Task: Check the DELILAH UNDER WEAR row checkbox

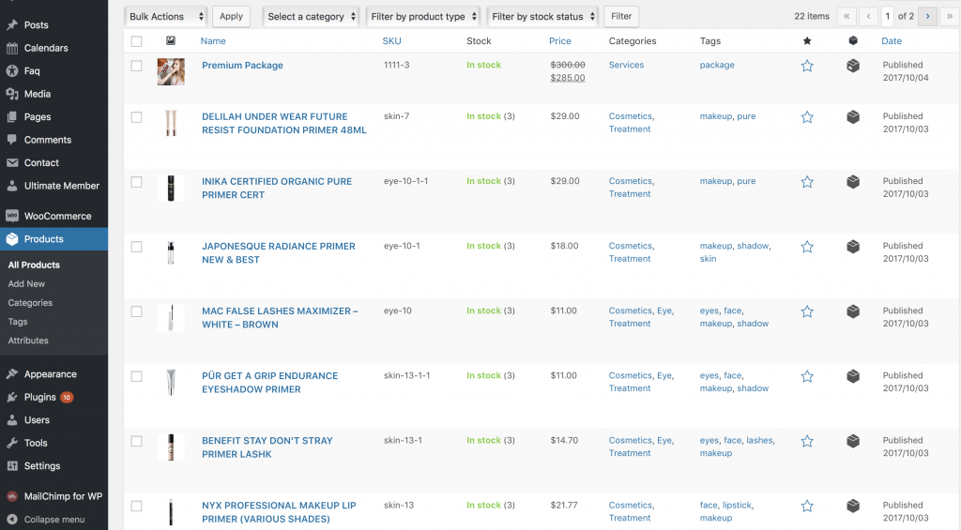Action: (137, 117)
